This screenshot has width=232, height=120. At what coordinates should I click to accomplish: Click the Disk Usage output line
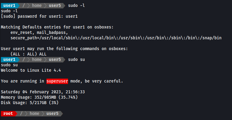(30, 103)
